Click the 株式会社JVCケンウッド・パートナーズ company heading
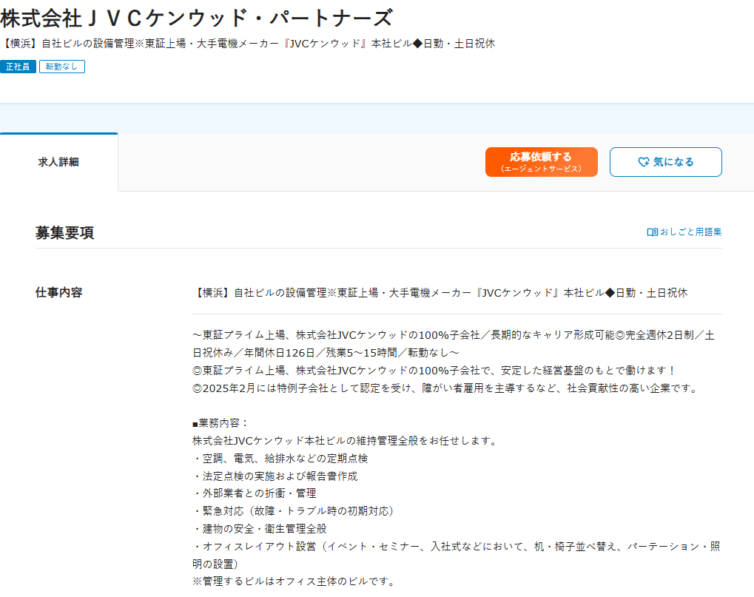 [x=197, y=18]
